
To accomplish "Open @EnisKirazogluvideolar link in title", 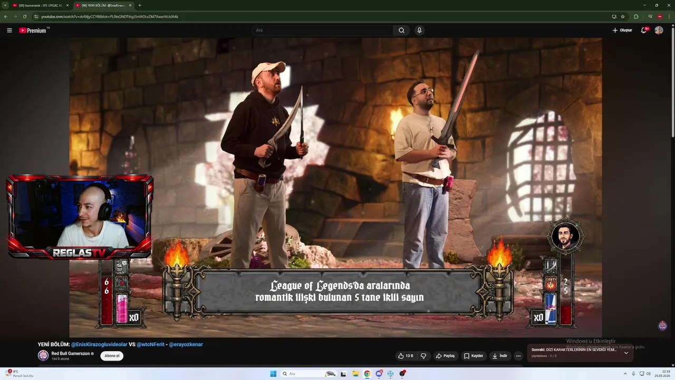I will 100,344.
